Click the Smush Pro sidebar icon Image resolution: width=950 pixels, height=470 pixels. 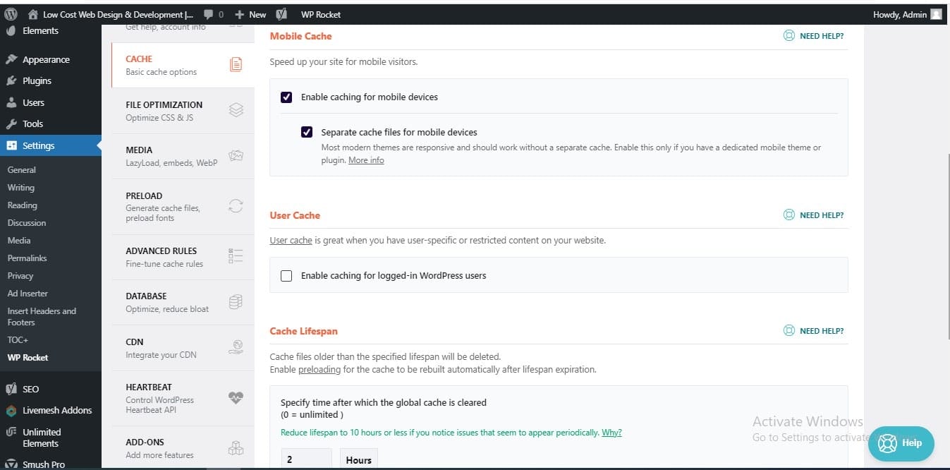11,464
